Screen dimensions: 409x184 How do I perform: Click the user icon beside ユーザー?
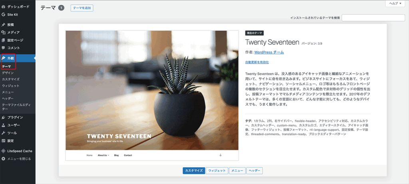click(x=4, y=125)
